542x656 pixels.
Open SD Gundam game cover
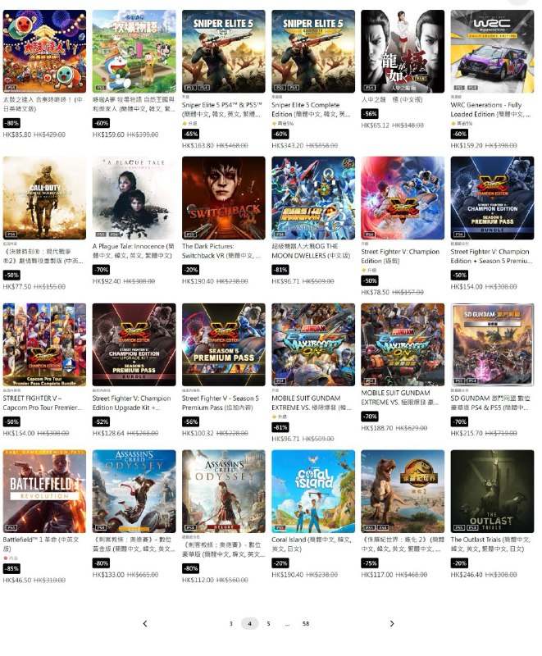[x=492, y=344]
